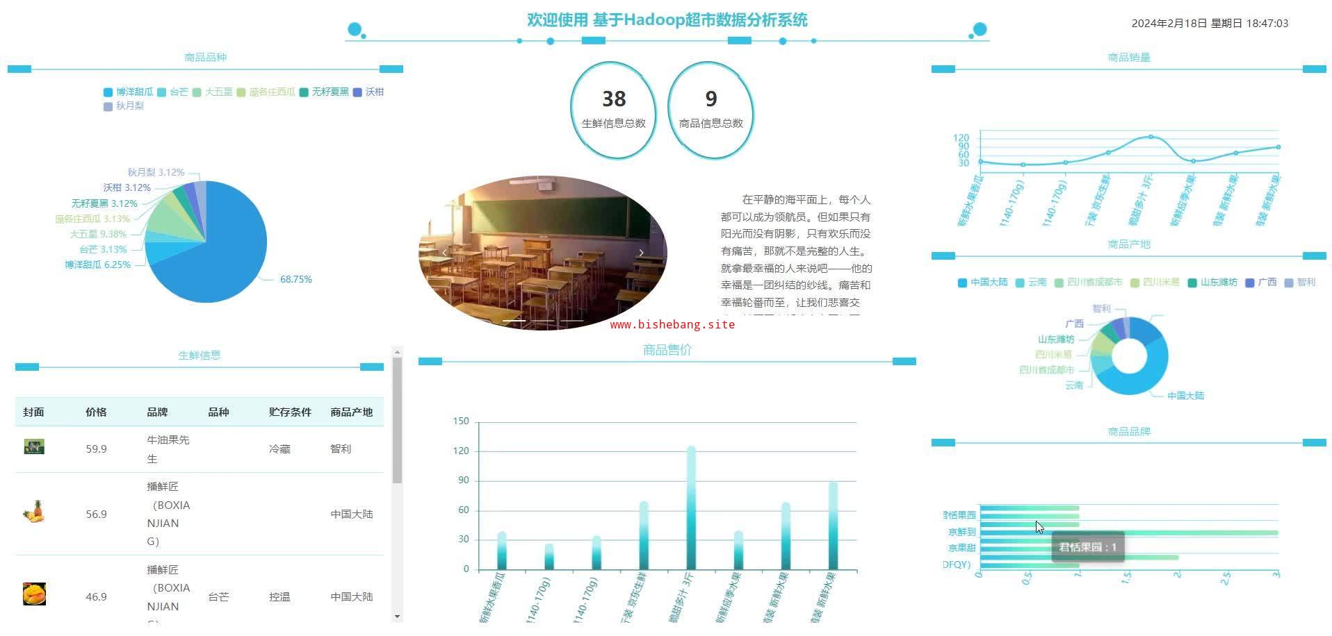This screenshot has height=636, width=1332.
Task: Toggle 中国大陆 in the 商品产地 legend
Action: pyautogui.click(x=982, y=283)
